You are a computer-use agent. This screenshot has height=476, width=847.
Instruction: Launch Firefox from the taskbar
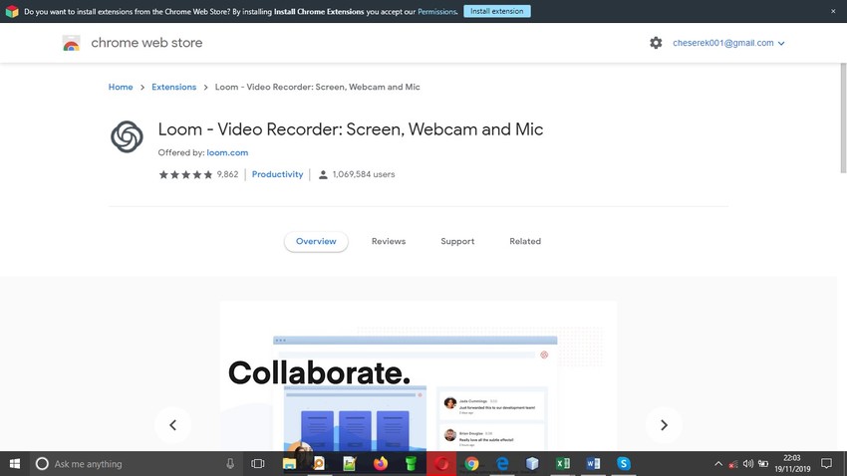[x=381, y=464]
